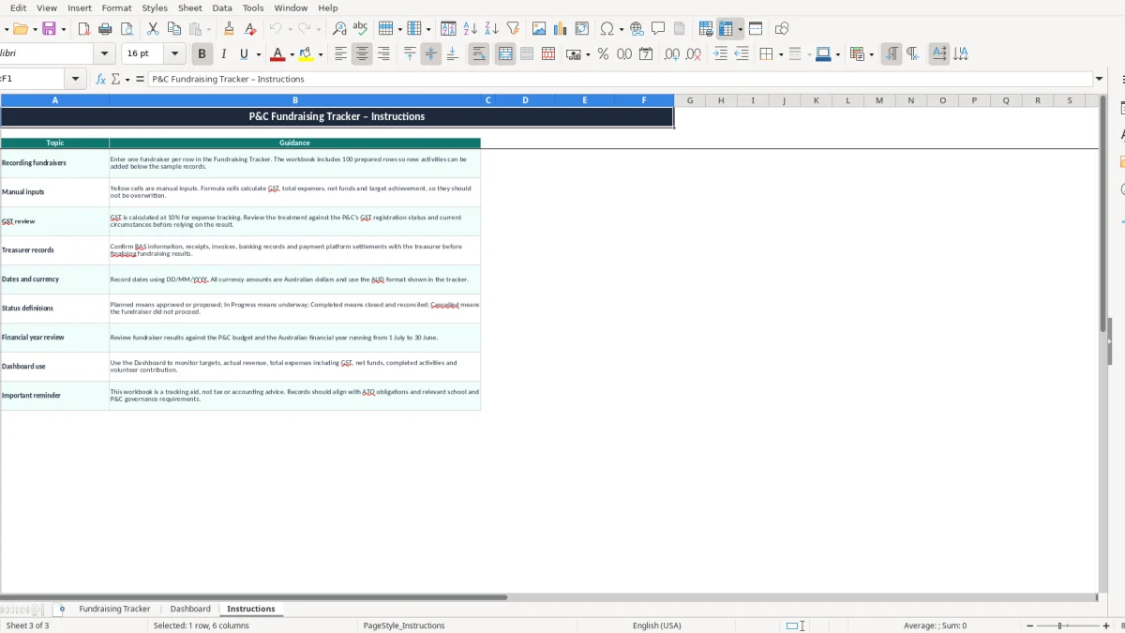Viewport: 1125px width, 633px height.
Task: Insert a chart
Action: [561, 29]
